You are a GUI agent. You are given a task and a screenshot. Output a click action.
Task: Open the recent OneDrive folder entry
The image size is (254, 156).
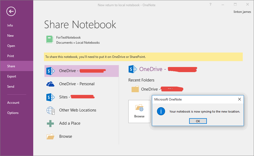(x=157, y=89)
